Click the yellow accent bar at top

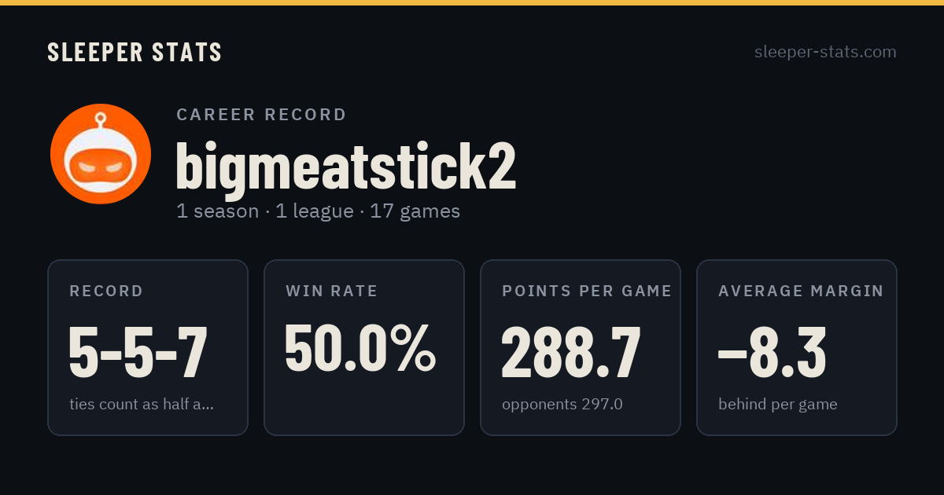(x=472, y=2)
